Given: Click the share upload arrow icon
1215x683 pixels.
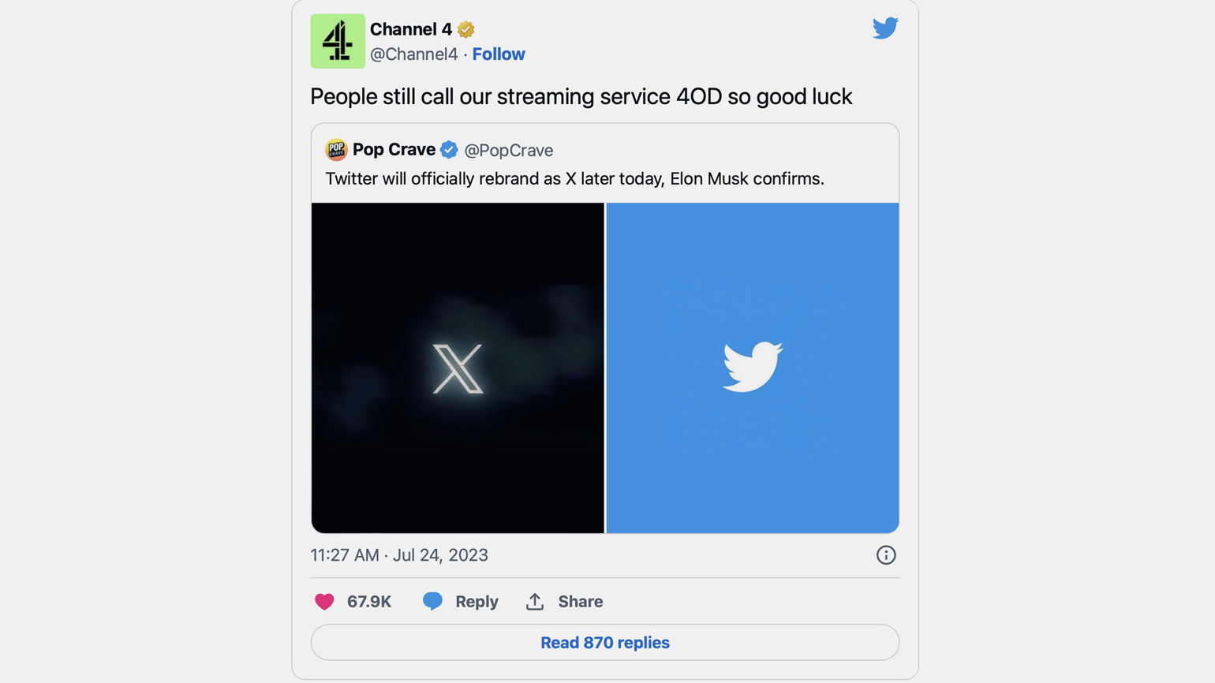Looking at the screenshot, I should (x=535, y=601).
